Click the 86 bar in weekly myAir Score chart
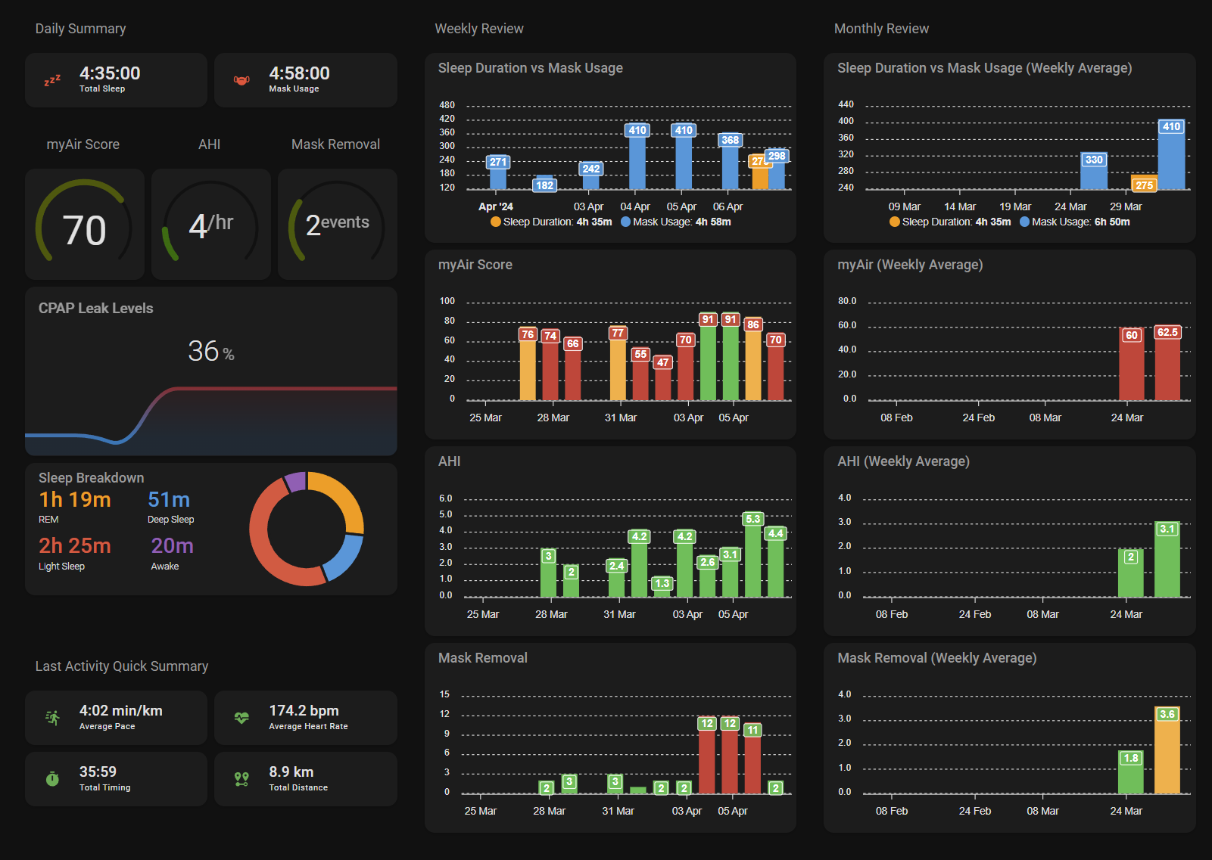The height and width of the screenshot is (860, 1212). tap(753, 359)
